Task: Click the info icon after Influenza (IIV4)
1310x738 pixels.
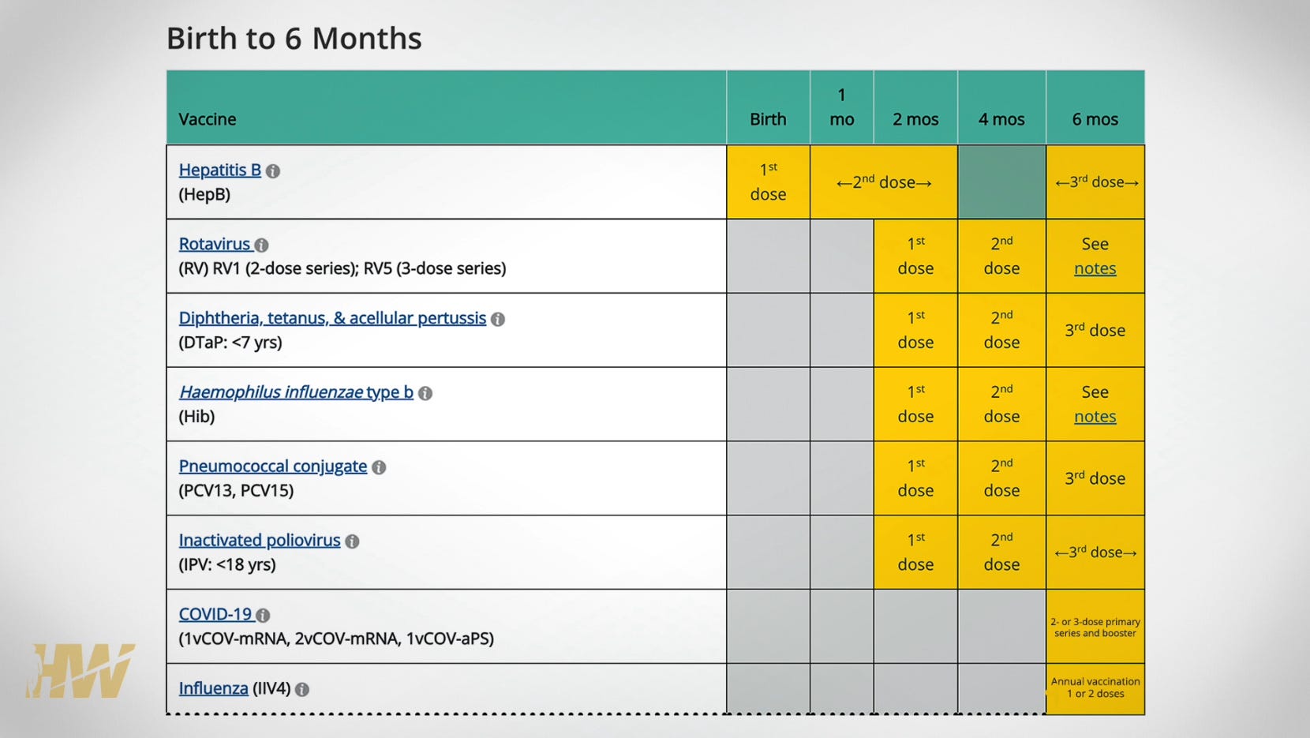Action: 302,689
